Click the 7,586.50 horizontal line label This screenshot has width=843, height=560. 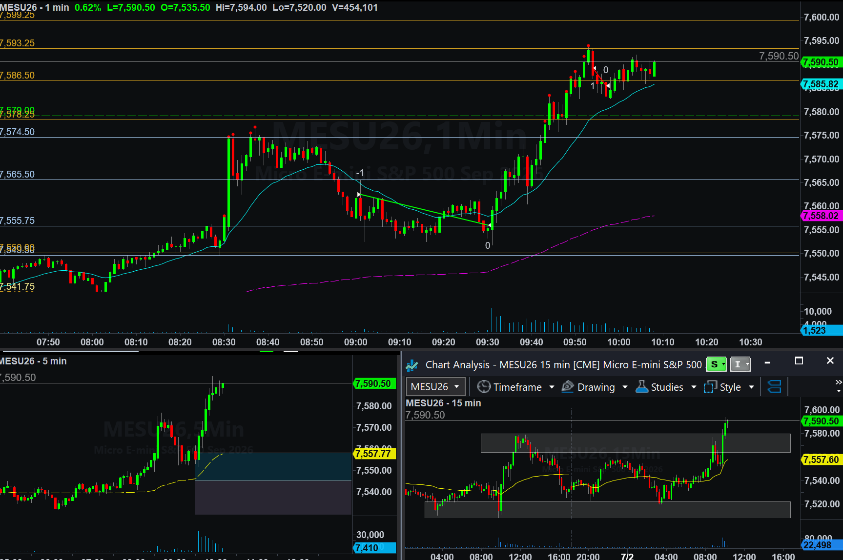click(18, 75)
